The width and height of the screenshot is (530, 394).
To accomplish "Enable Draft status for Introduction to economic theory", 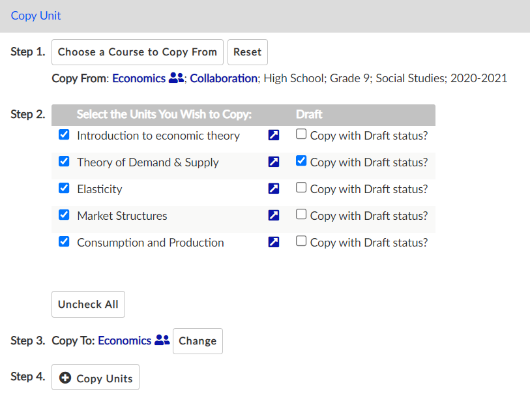I will [301, 134].
